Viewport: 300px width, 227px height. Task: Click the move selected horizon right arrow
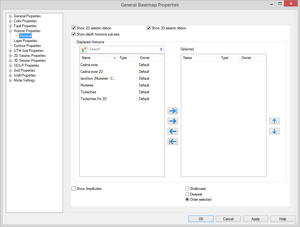173,121
